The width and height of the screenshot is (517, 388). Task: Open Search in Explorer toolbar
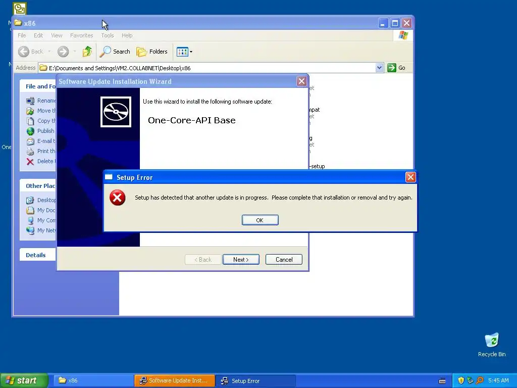point(115,52)
